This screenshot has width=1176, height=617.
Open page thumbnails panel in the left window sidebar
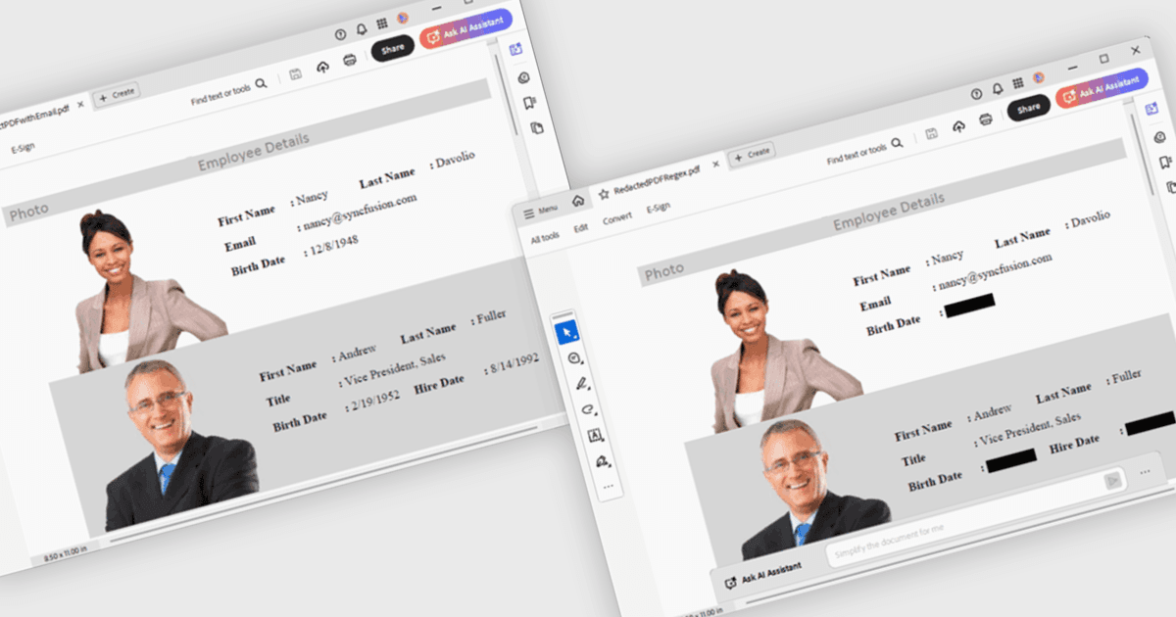[x=536, y=127]
